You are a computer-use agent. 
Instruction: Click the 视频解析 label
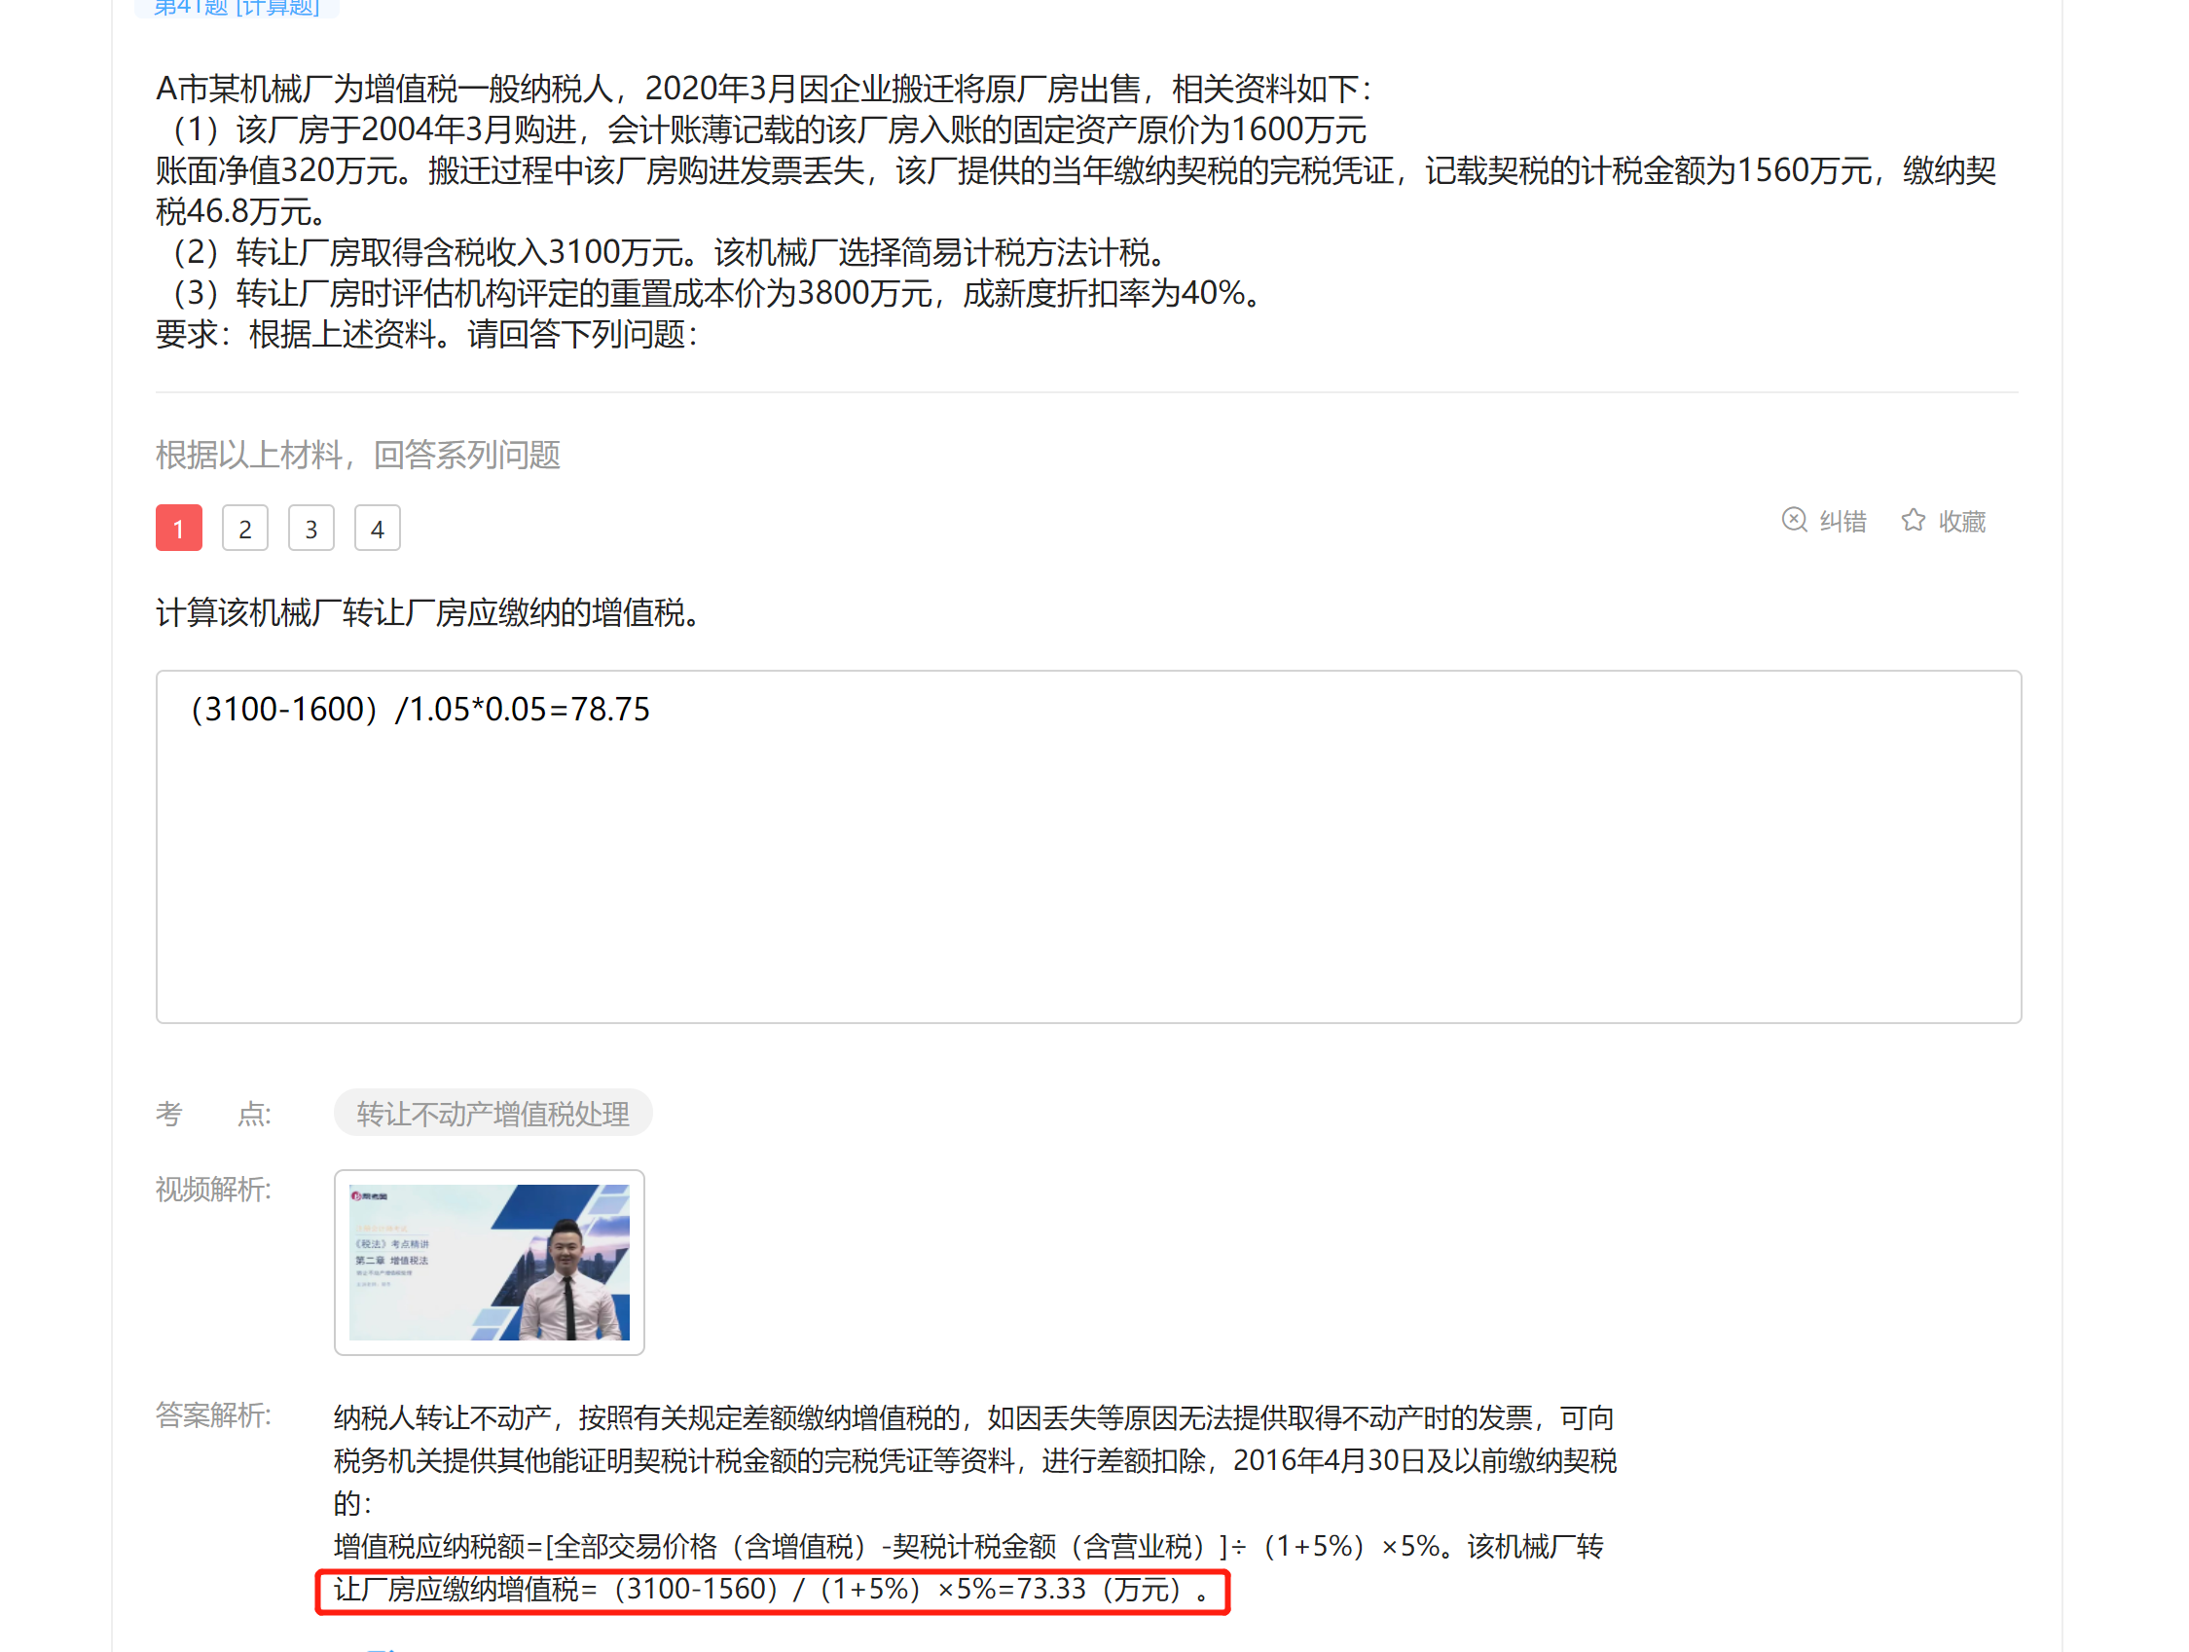click(x=213, y=1189)
